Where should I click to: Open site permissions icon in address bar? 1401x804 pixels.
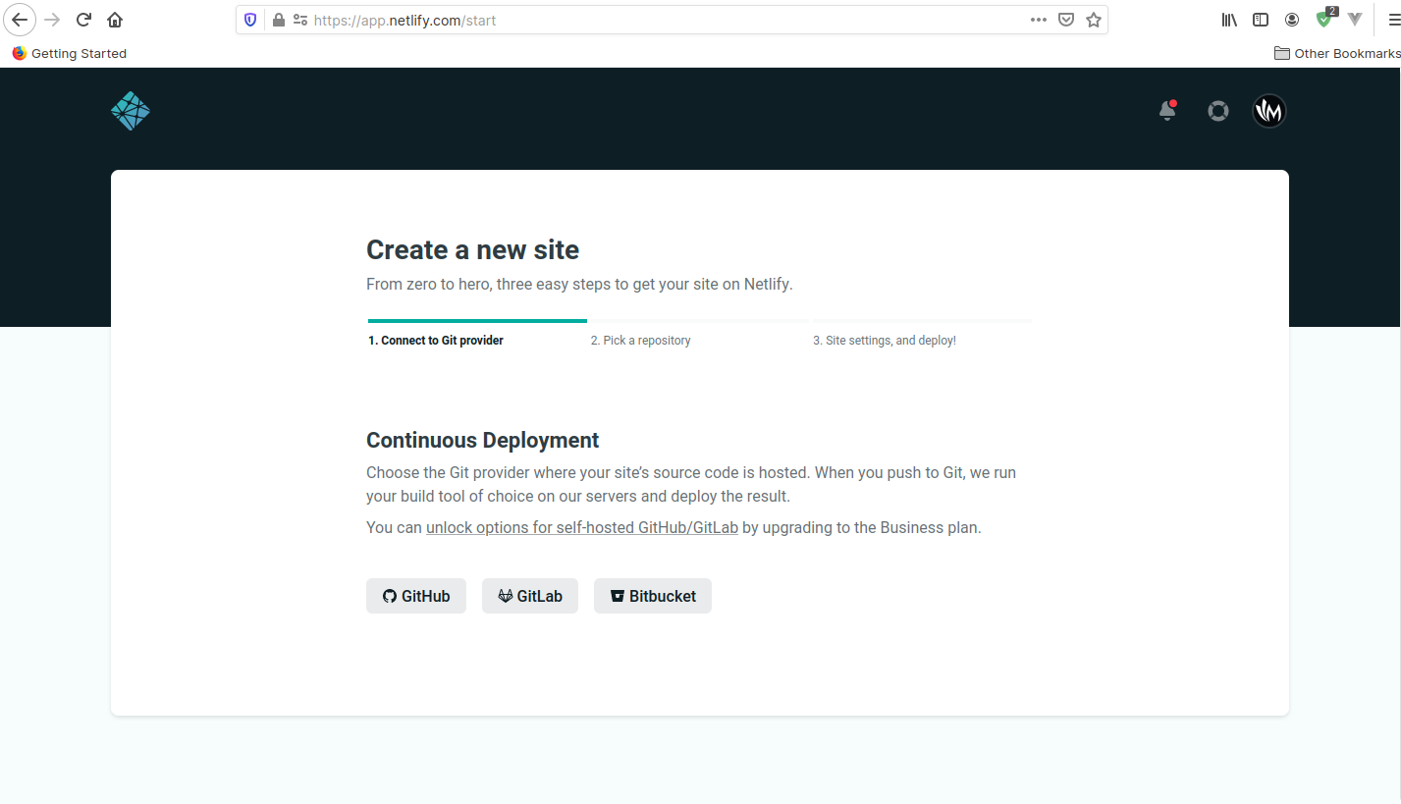[x=300, y=20]
